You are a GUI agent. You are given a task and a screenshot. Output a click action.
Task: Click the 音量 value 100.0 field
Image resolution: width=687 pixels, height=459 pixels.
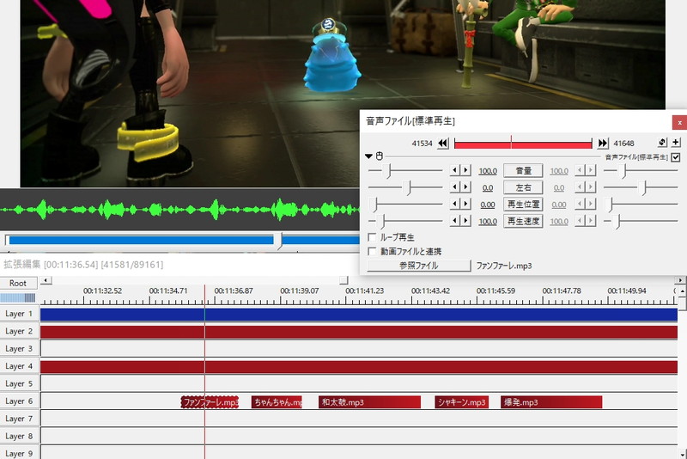point(488,171)
